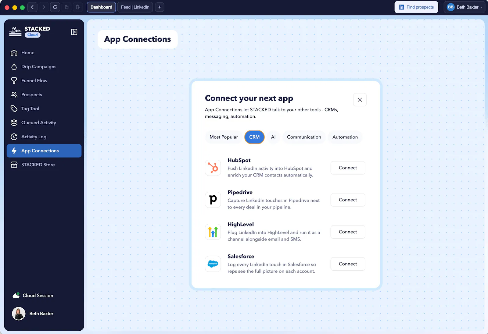Click the Funnel Flow funnel icon

click(x=14, y=81)
